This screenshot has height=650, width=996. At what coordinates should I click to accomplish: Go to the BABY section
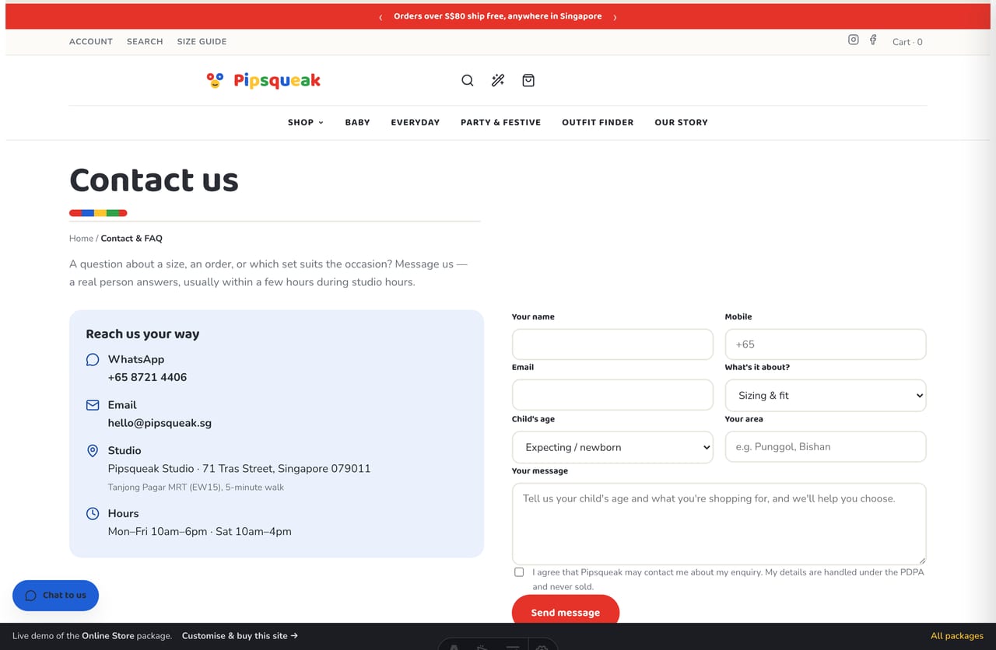[357, 122]
